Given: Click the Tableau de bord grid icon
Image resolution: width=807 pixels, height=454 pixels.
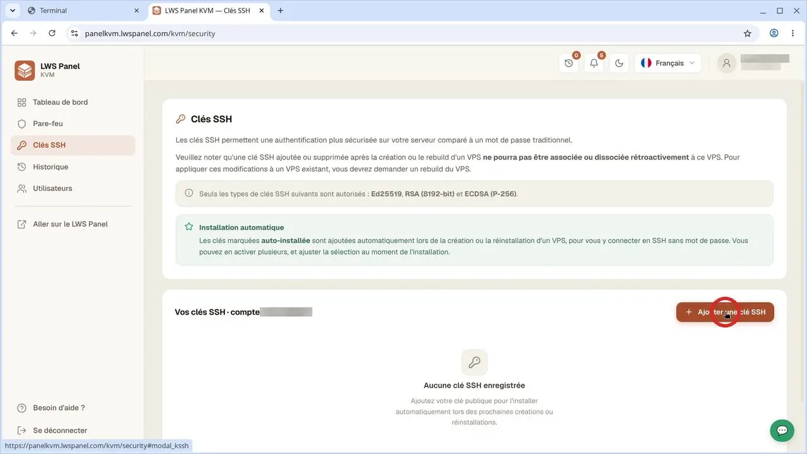Looking at the screenshot, I should 22,102.
